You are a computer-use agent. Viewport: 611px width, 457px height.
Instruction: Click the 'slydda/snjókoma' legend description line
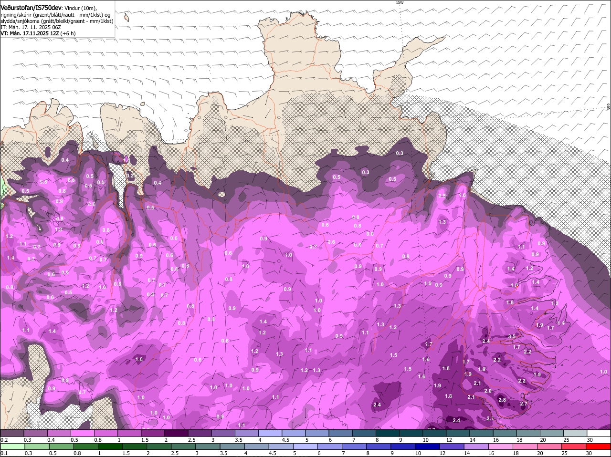click(x=57, y=21)
